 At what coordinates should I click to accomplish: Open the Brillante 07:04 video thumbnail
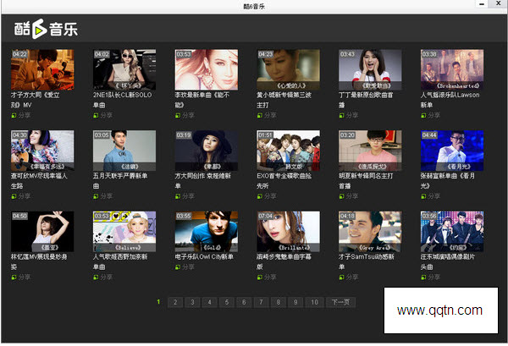click(x=288, y=232)
